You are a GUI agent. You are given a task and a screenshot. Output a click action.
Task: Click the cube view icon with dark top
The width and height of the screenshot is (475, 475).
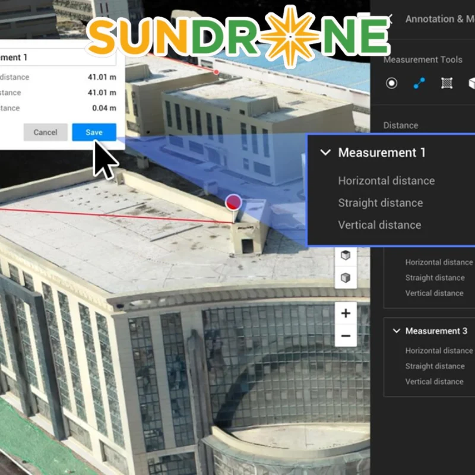pyautogui.click(x=346, y=255)
